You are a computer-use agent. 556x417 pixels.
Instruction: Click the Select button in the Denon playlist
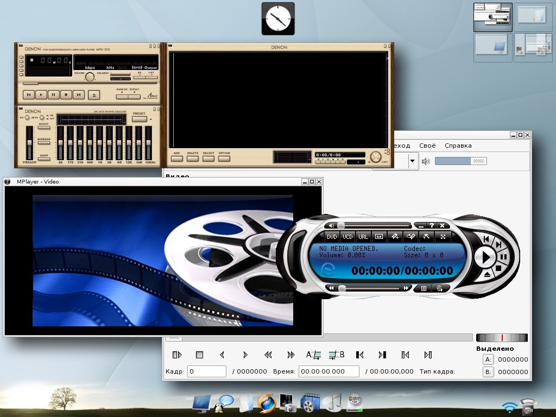208,159
